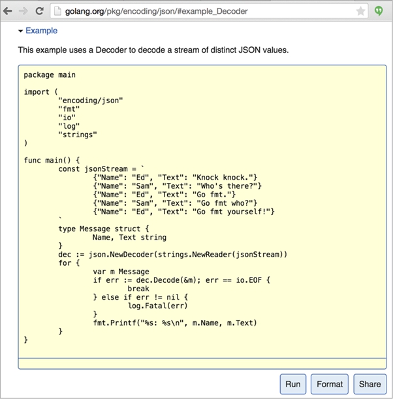Share the example code
This screenshot has width=393, height=399.
click(x=370, y=384)
